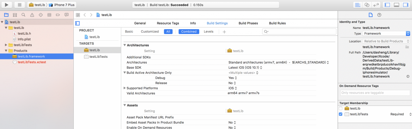Show Basic build settings

tap(129, 31)
